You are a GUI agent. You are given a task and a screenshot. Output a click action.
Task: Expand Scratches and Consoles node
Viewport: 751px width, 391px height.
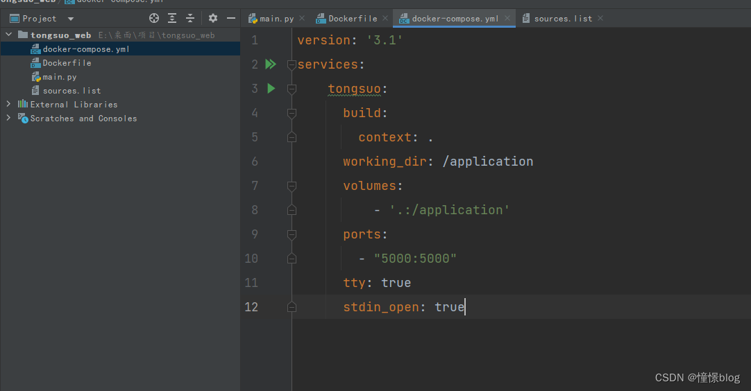[x=8, y=118]
